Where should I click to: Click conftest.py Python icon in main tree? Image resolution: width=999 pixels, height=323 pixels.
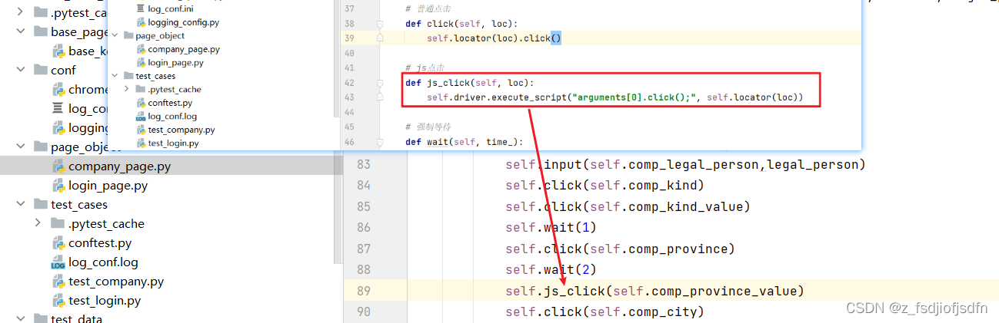(58, 243)
